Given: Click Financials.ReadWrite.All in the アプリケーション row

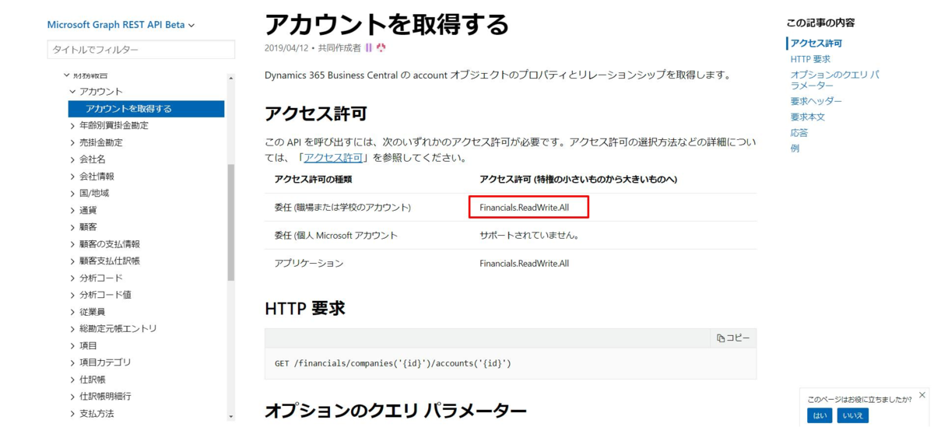Looking at the screenshot, I should tap(524, 264).
